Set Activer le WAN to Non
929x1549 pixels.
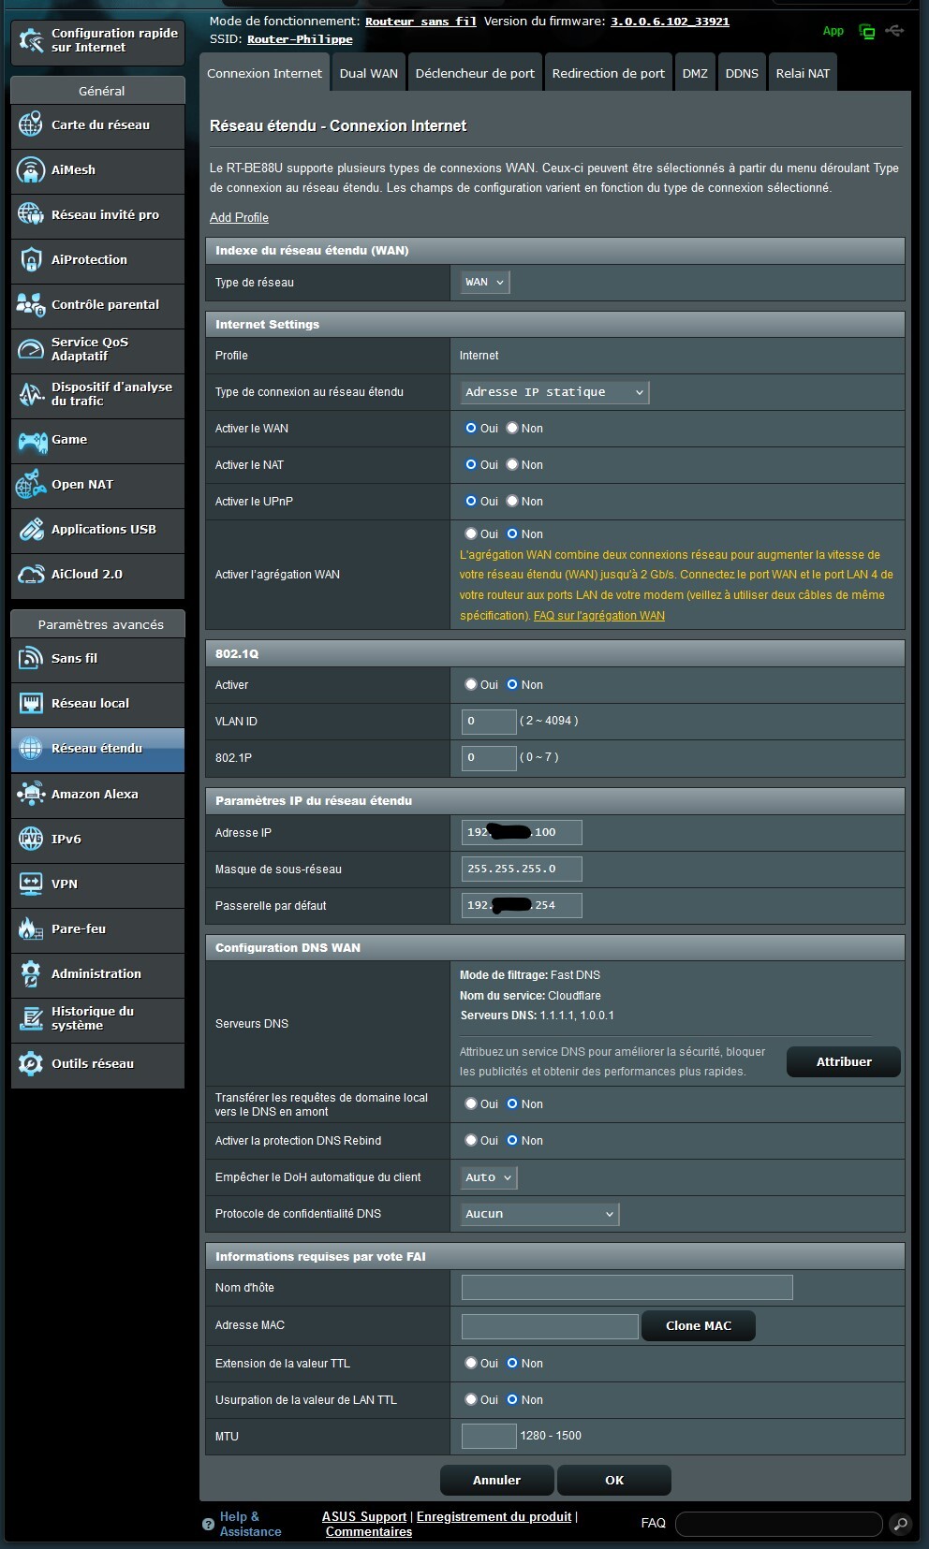click(512, 428)
